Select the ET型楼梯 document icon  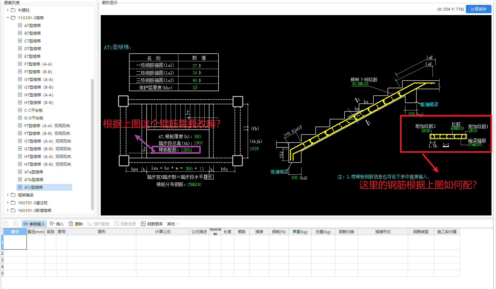pos(20,56)
